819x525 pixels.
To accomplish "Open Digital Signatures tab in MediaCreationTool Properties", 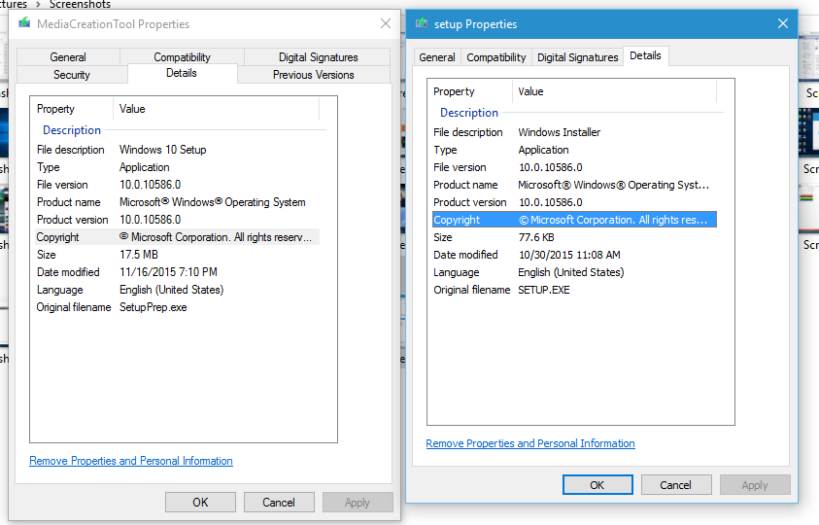I will [318, 57].
